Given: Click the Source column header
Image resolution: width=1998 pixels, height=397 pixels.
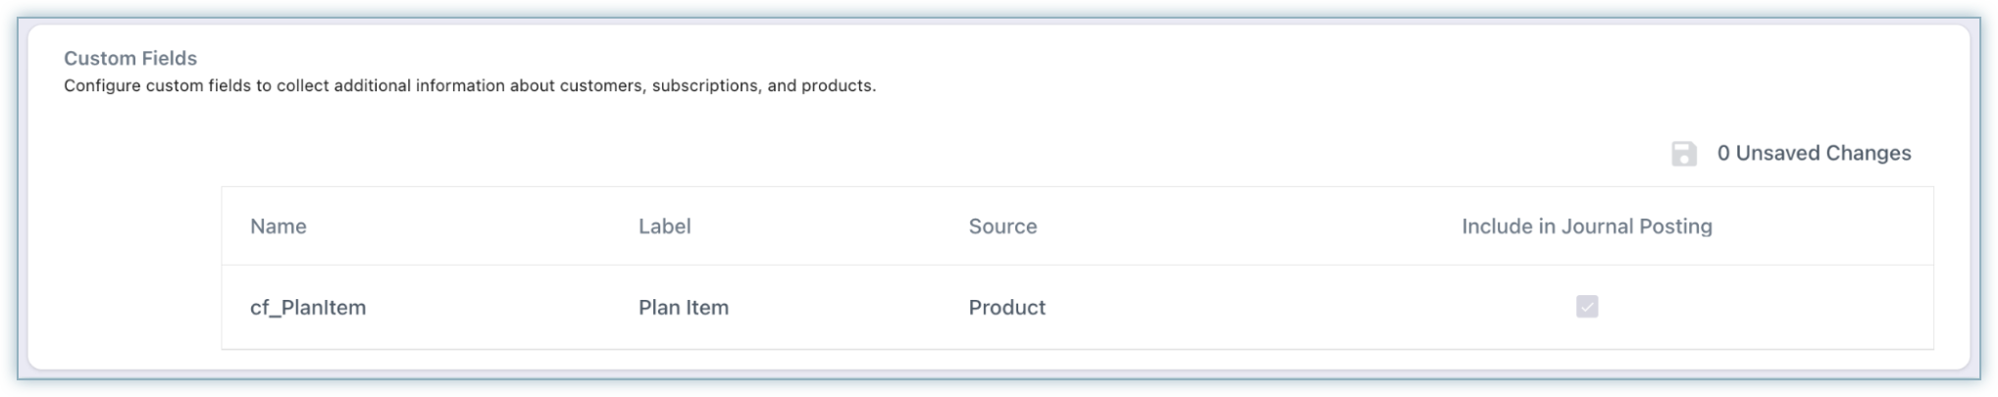Looking at the screenshot, I should tap(1002, 226).
